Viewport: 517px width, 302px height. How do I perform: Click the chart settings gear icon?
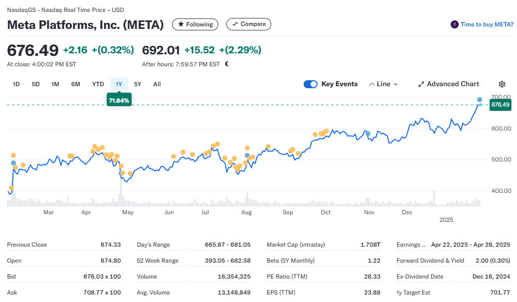tap(502, 84)
